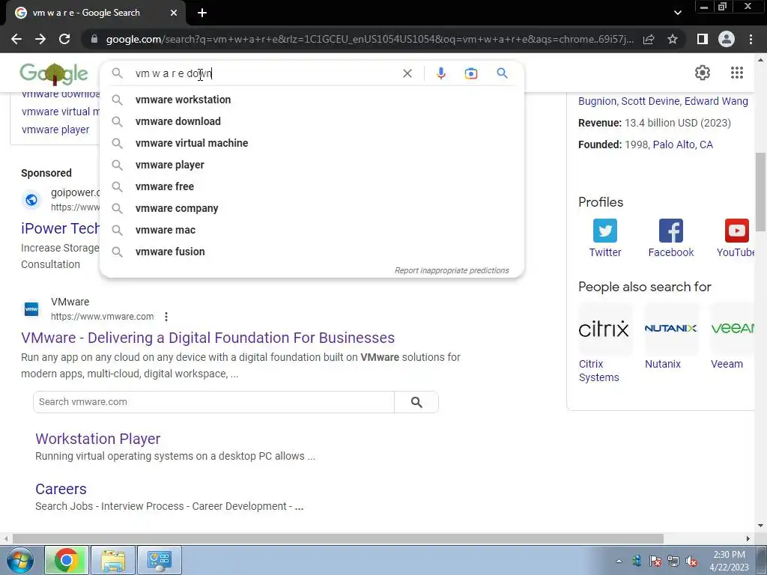The width and height of the screenshot is (767, 575).
Task: Open the Chrome profile avatar
Action: click(727, 39)
